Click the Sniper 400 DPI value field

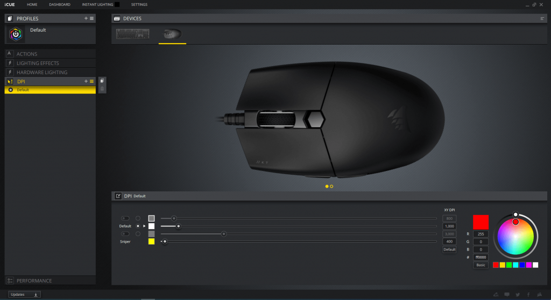click(x=449, y=241)
